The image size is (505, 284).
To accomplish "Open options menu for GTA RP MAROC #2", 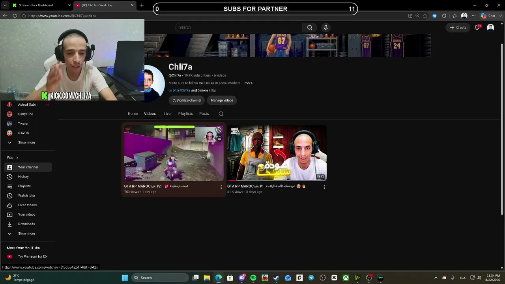I will click(x=221, y=187).
